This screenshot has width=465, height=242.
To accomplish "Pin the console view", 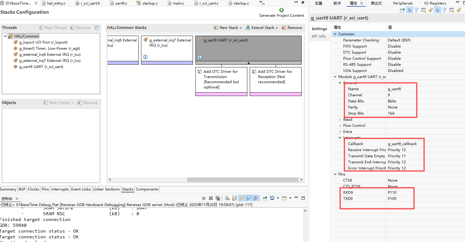I will [x=265, y=198].
